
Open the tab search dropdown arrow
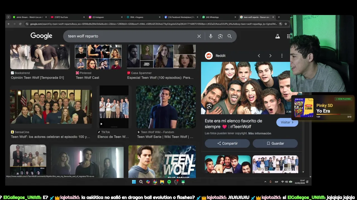[8, 17]
